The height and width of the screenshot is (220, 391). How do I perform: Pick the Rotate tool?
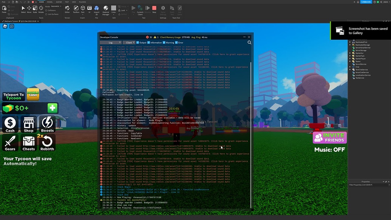pyautogui.click(x=41, y=9)
